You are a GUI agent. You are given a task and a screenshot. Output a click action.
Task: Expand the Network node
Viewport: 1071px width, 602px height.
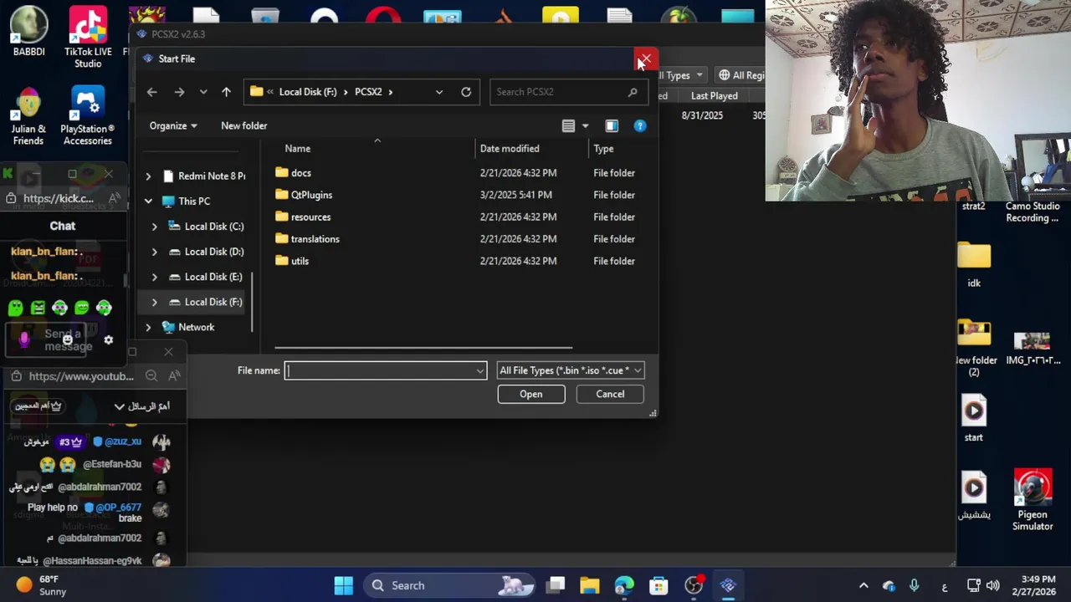148,328
